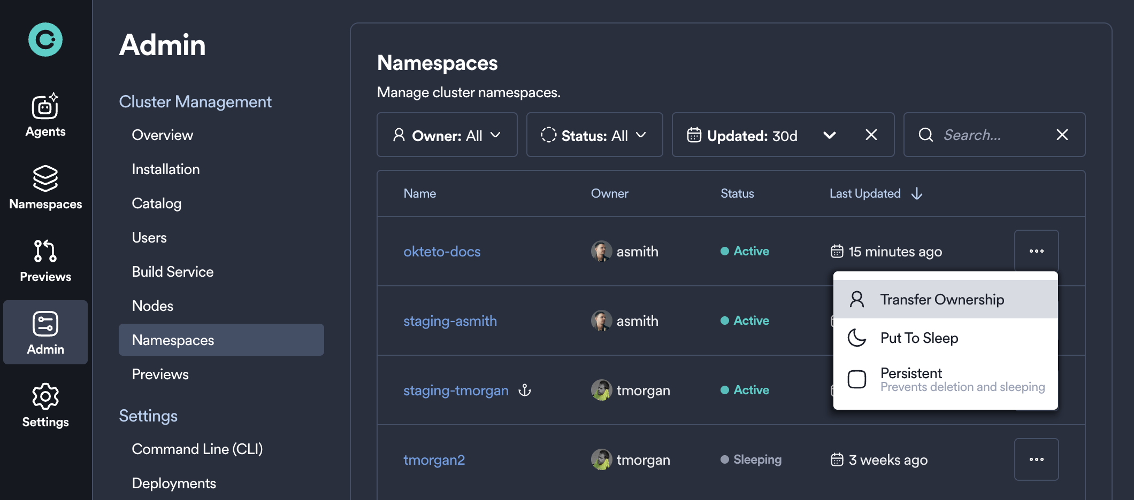Viewport: 1134px width, 500px height.
Task: Clear the Updated: 30d filter
Action: tap(871, 135)
